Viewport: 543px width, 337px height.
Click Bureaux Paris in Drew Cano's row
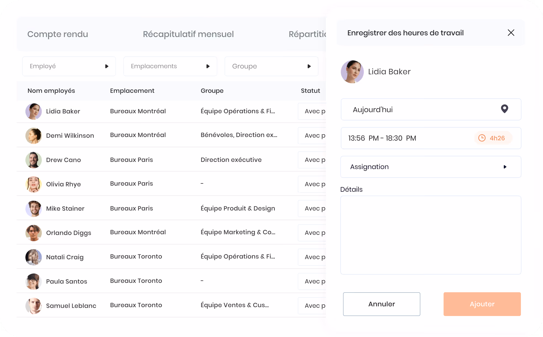tap(131, 160)
